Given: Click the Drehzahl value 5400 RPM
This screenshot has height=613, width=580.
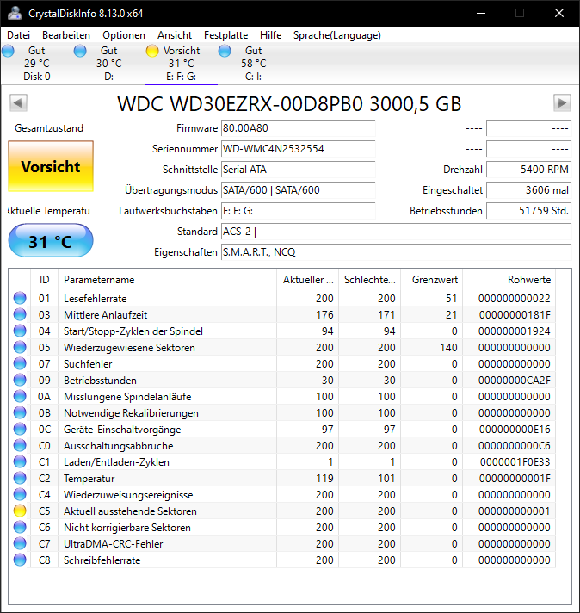Looking at the screenshot, I should [529, 170].
